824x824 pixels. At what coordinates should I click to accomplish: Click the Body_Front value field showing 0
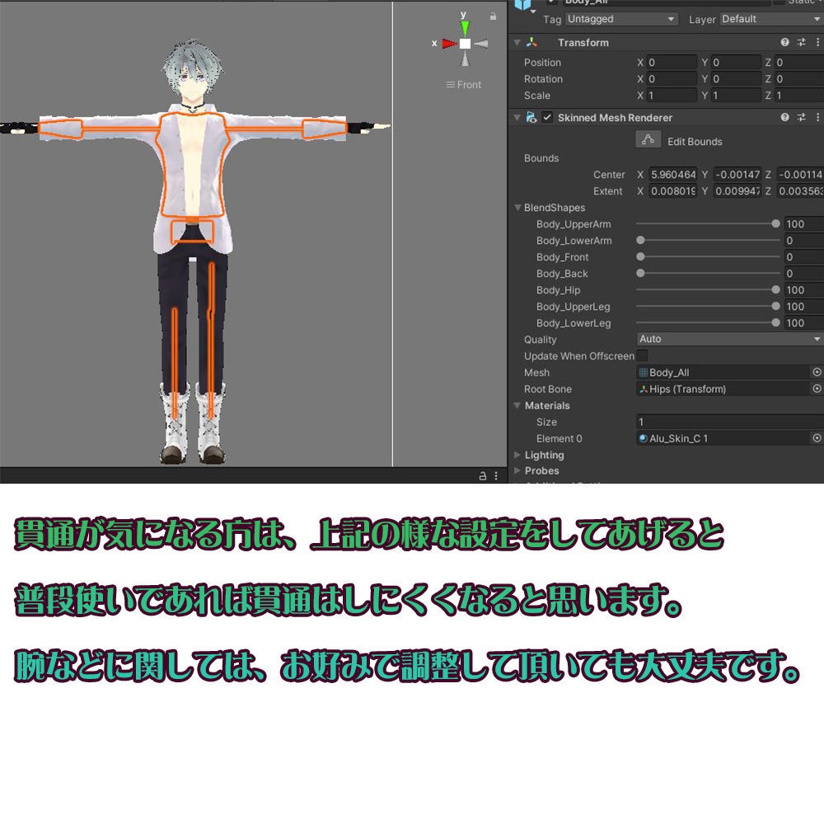[x=803, y=257]
